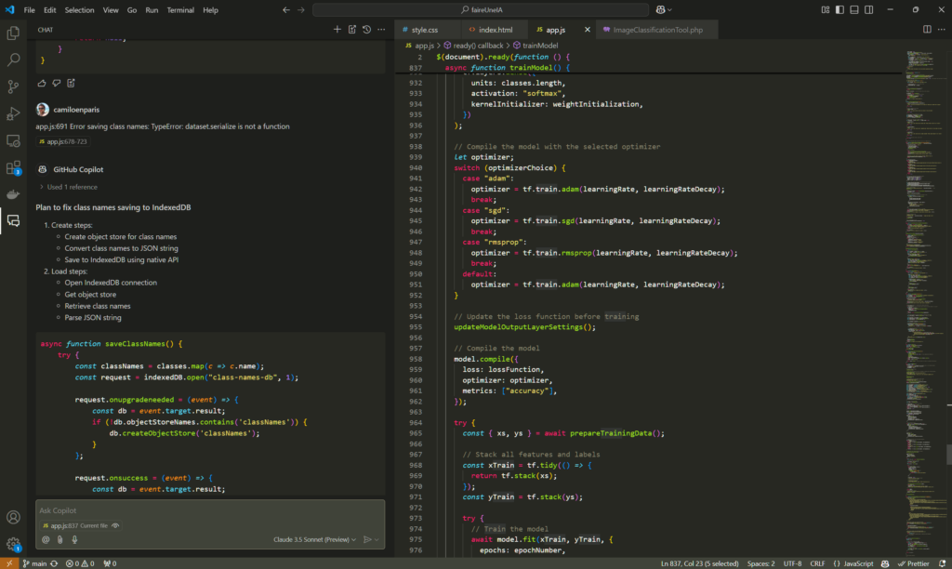Viewport: 952px width, 569px height.
Task: Open Customize Layout button
Action: tap(826, 9)
